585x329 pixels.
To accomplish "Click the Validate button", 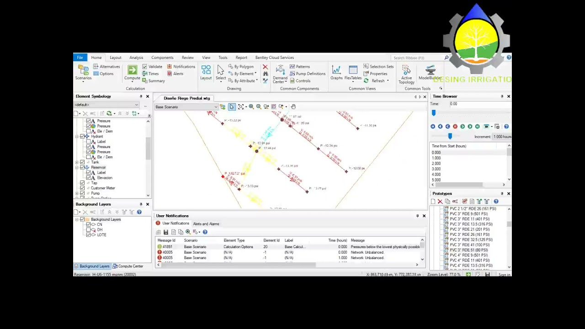I will [x=152, y=67].
